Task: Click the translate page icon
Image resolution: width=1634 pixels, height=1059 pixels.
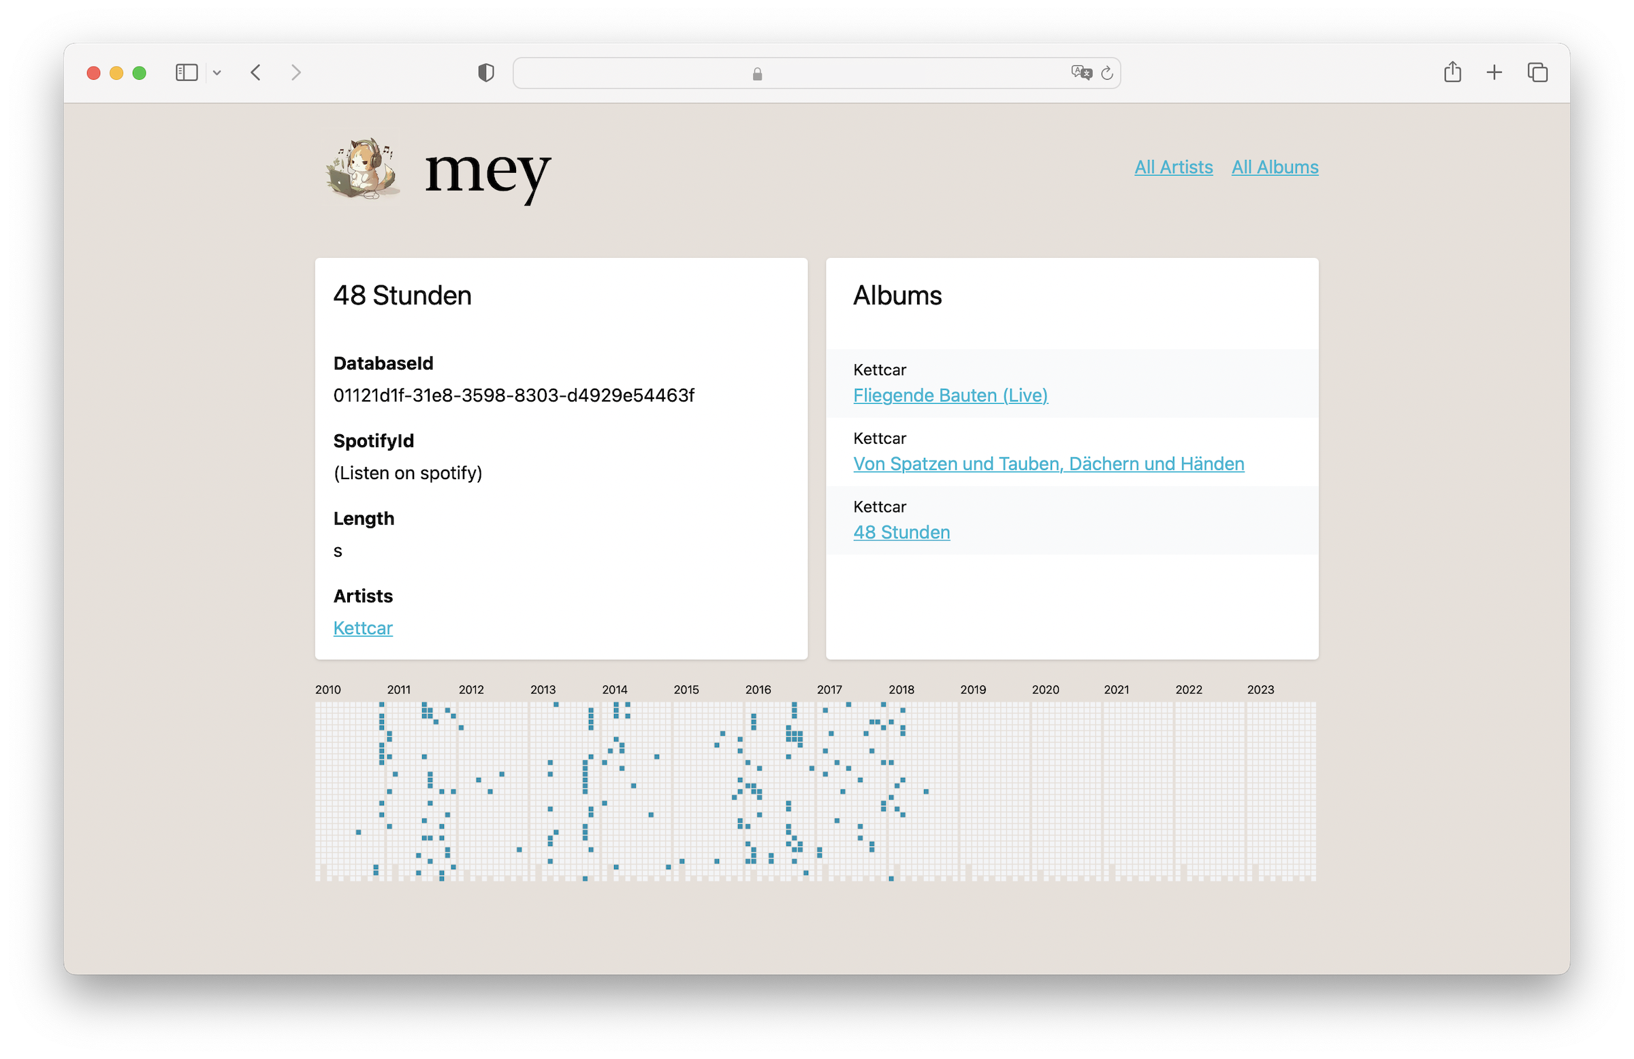Action: coord(1080,73)
